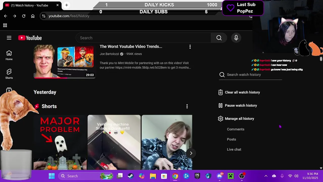323x182 pixels.
Task: Show hidden system tray icons
Action: tap(266, 176)
